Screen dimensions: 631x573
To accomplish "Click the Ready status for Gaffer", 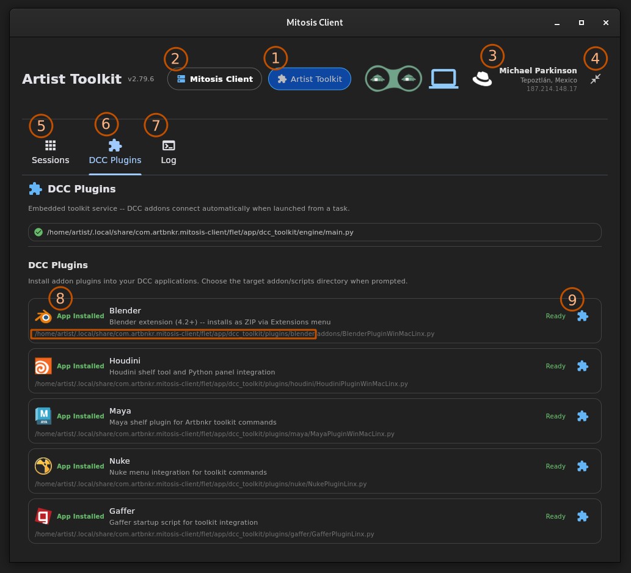I will (555, 516).
